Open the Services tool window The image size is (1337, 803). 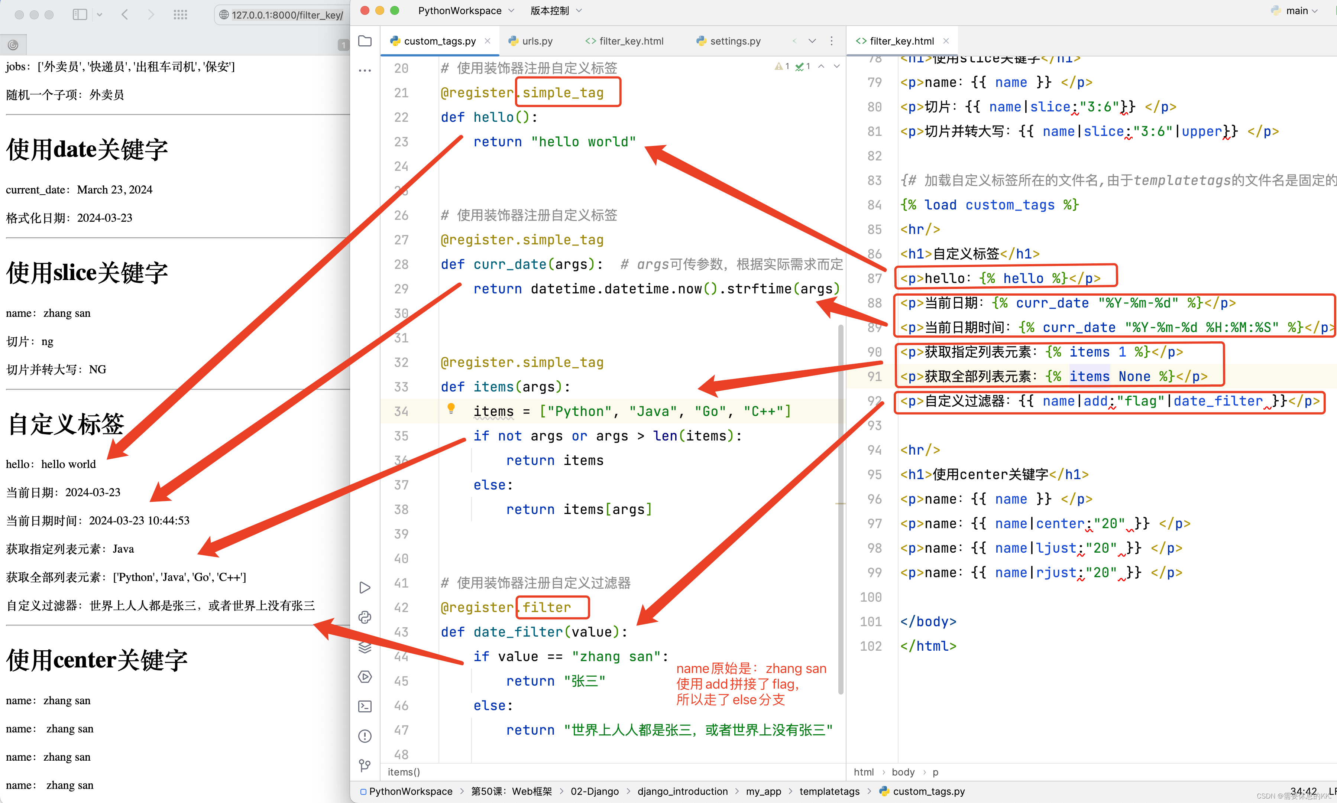365,677
